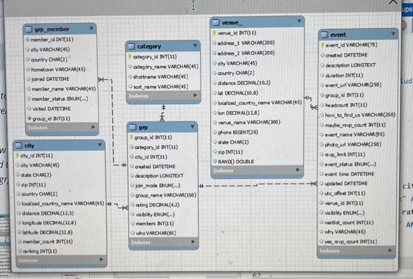Image resolution: width=413 pixels, height=279 pixels.
Task: Select address_1 VARCHAR(200) column in venue_
Action: point(246,43)
